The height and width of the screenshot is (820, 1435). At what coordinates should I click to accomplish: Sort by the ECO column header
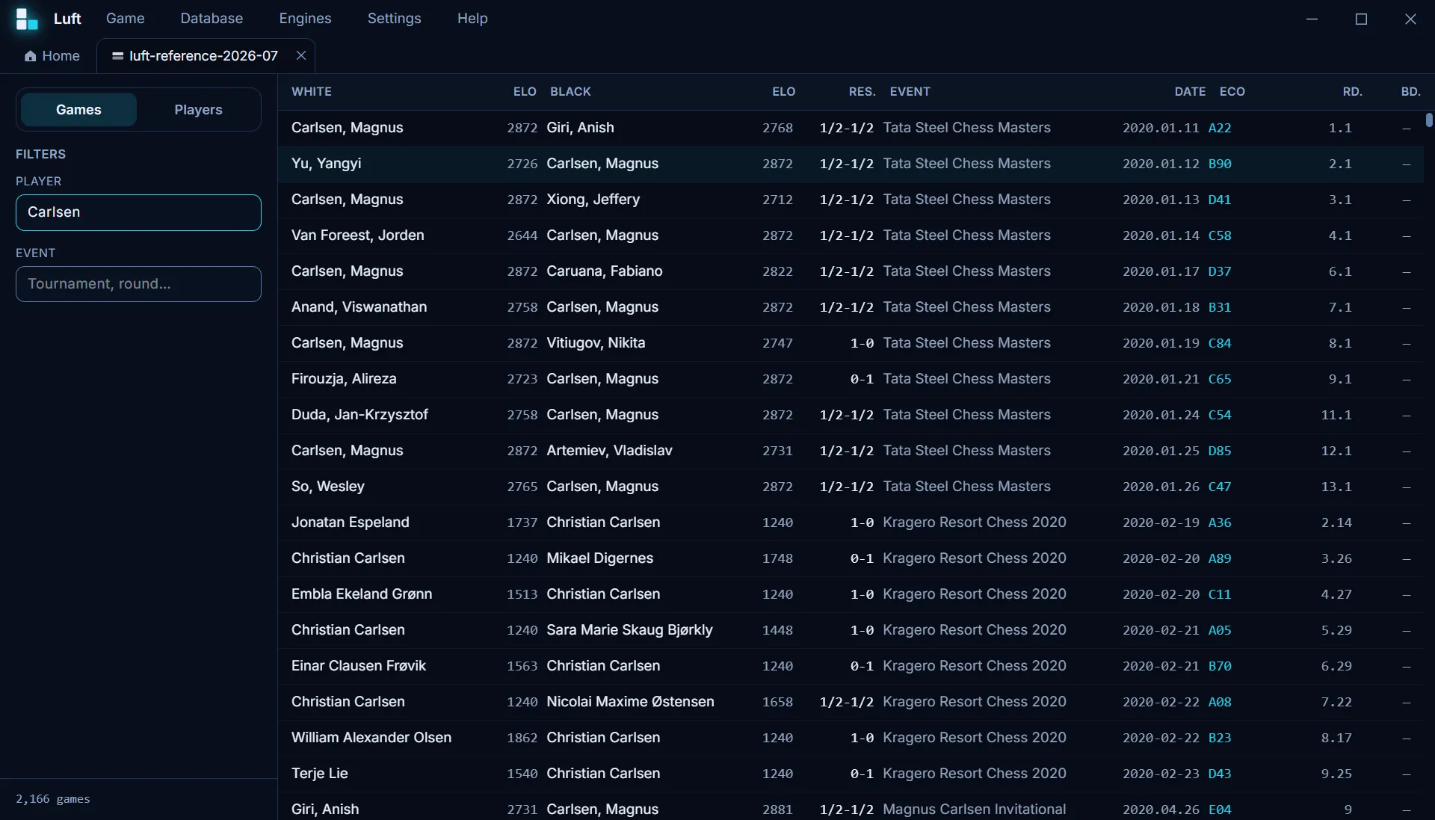[1232, 92]
